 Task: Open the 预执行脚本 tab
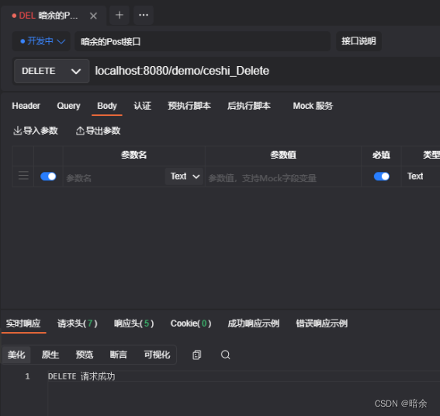[x=189, y=106]
